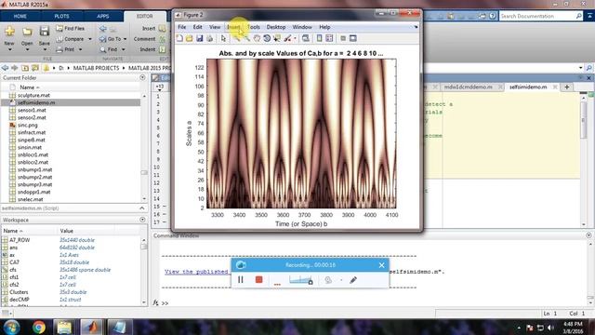Click the Comment icon in the ribbon

coord(162,39)
